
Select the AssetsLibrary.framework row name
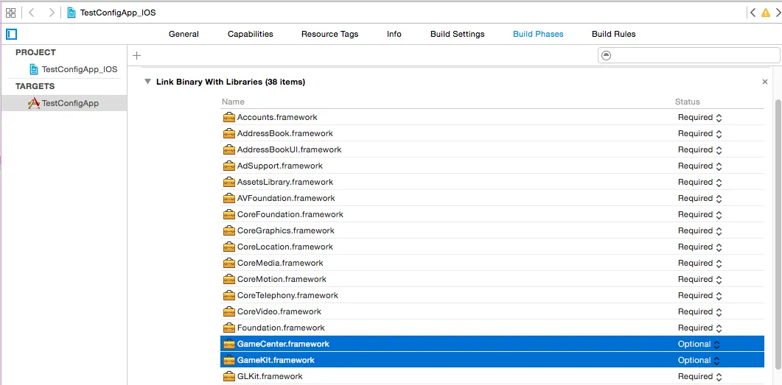click(285, 183)
